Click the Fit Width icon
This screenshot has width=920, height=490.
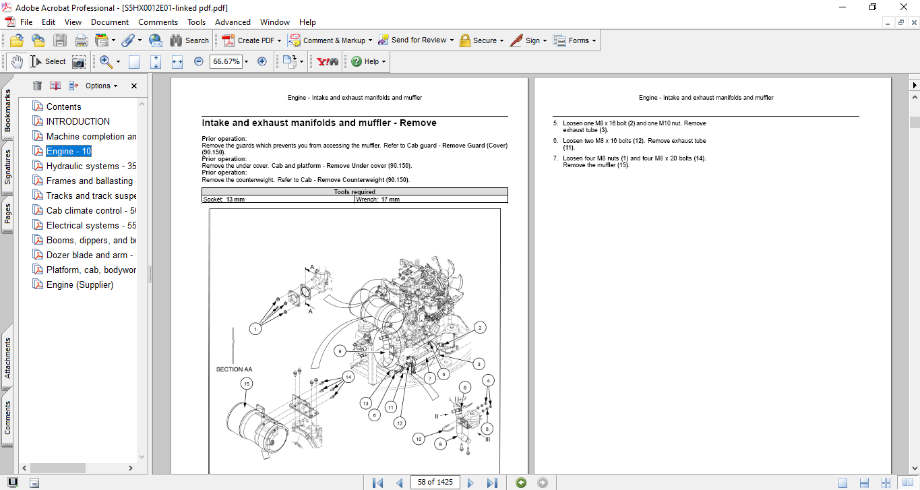click(177, 62)
